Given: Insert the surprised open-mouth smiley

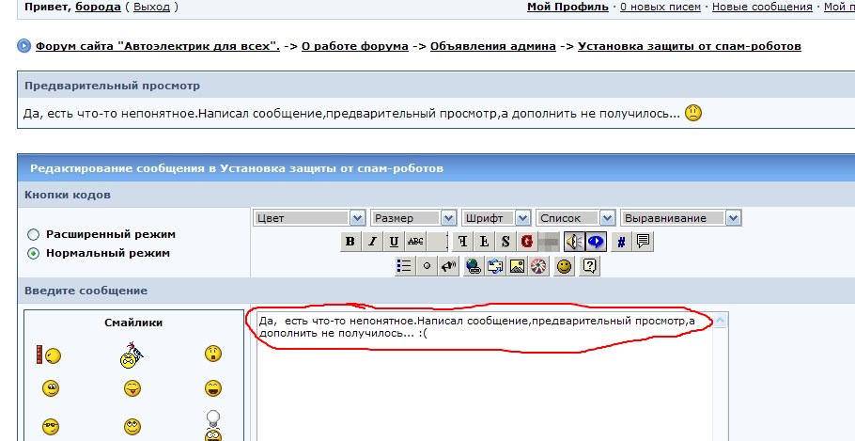Looking at the screenshot, I should tap(213, 354).
